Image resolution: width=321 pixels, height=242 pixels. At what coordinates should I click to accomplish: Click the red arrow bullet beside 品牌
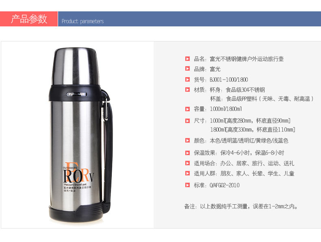187,69
